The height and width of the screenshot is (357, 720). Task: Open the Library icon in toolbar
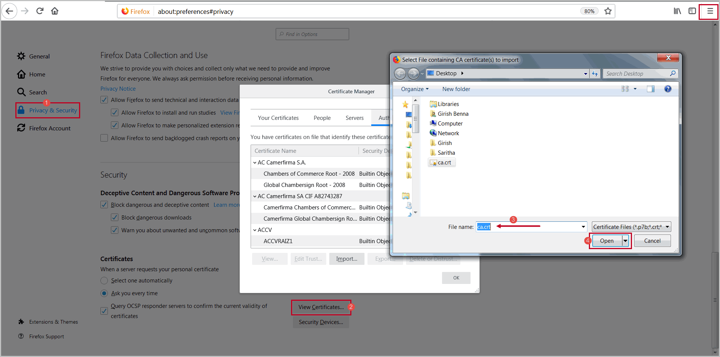pyautogui.click(x=677, y=11)
